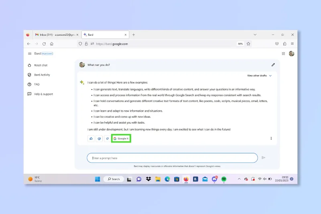Viewport: 321px width, 214px height.
Task: Open Microsoft Store from the taskbar
Action: click(177, 179)
